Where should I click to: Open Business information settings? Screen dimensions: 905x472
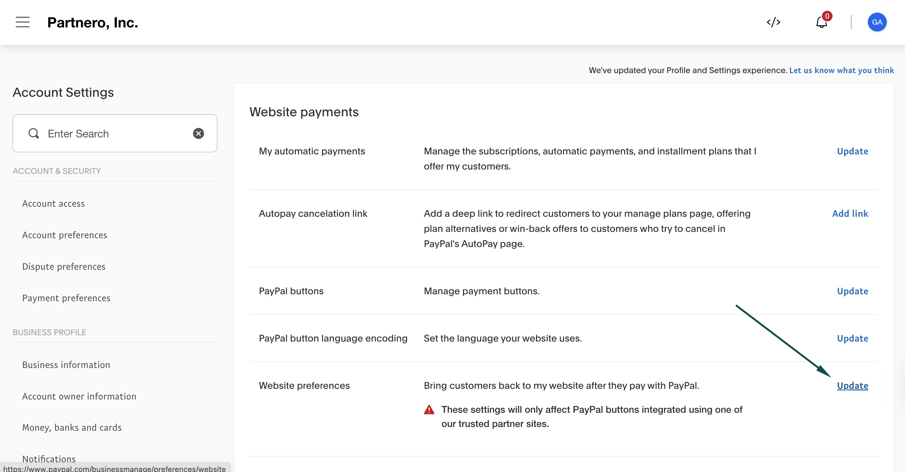pos(66,365)
